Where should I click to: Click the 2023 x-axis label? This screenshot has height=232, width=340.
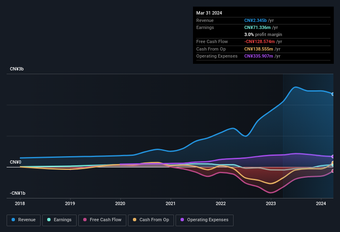271,203
